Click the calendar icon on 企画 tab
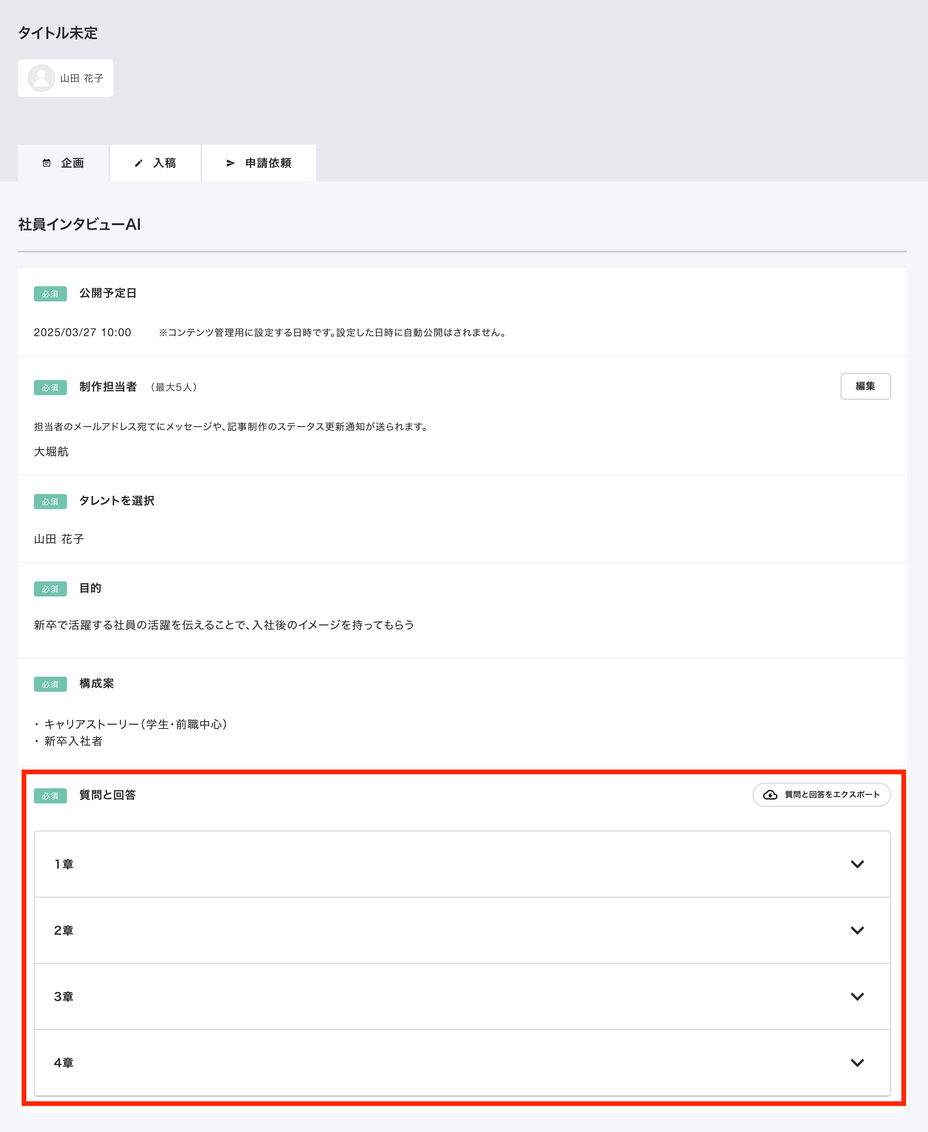 click(47, 163)
